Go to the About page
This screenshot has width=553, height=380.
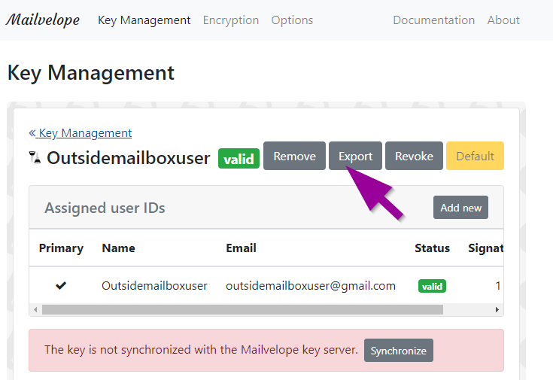point(503,20)
